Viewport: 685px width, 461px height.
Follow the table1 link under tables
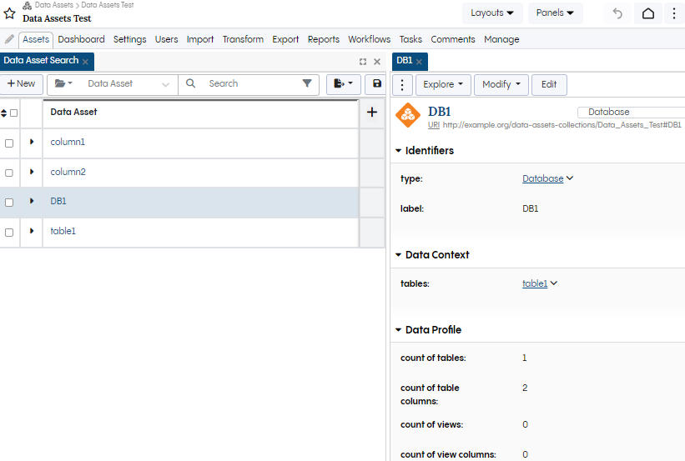coord(535,283)
